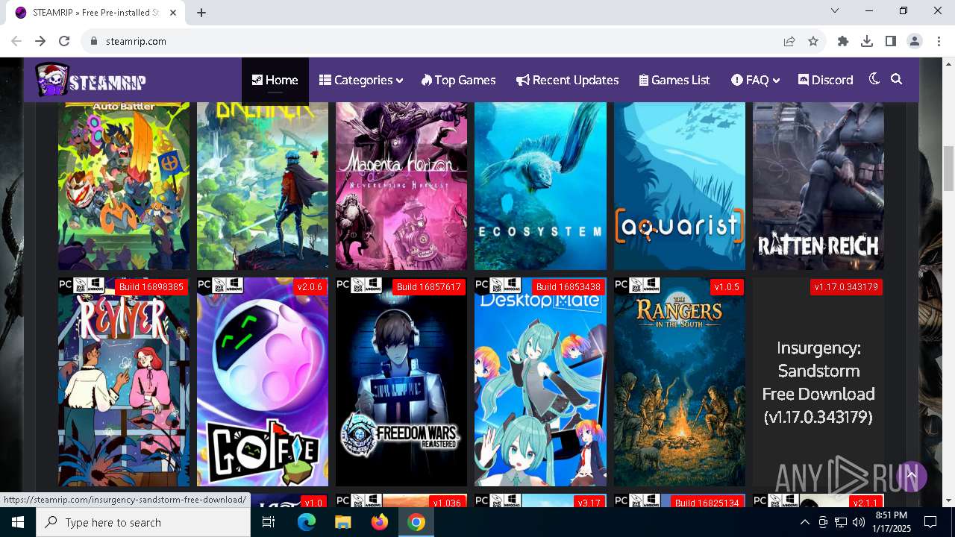Open the Ecosystem game cover
The height and width of the screenshot is (537, 955).
click(x=540, y=186)
